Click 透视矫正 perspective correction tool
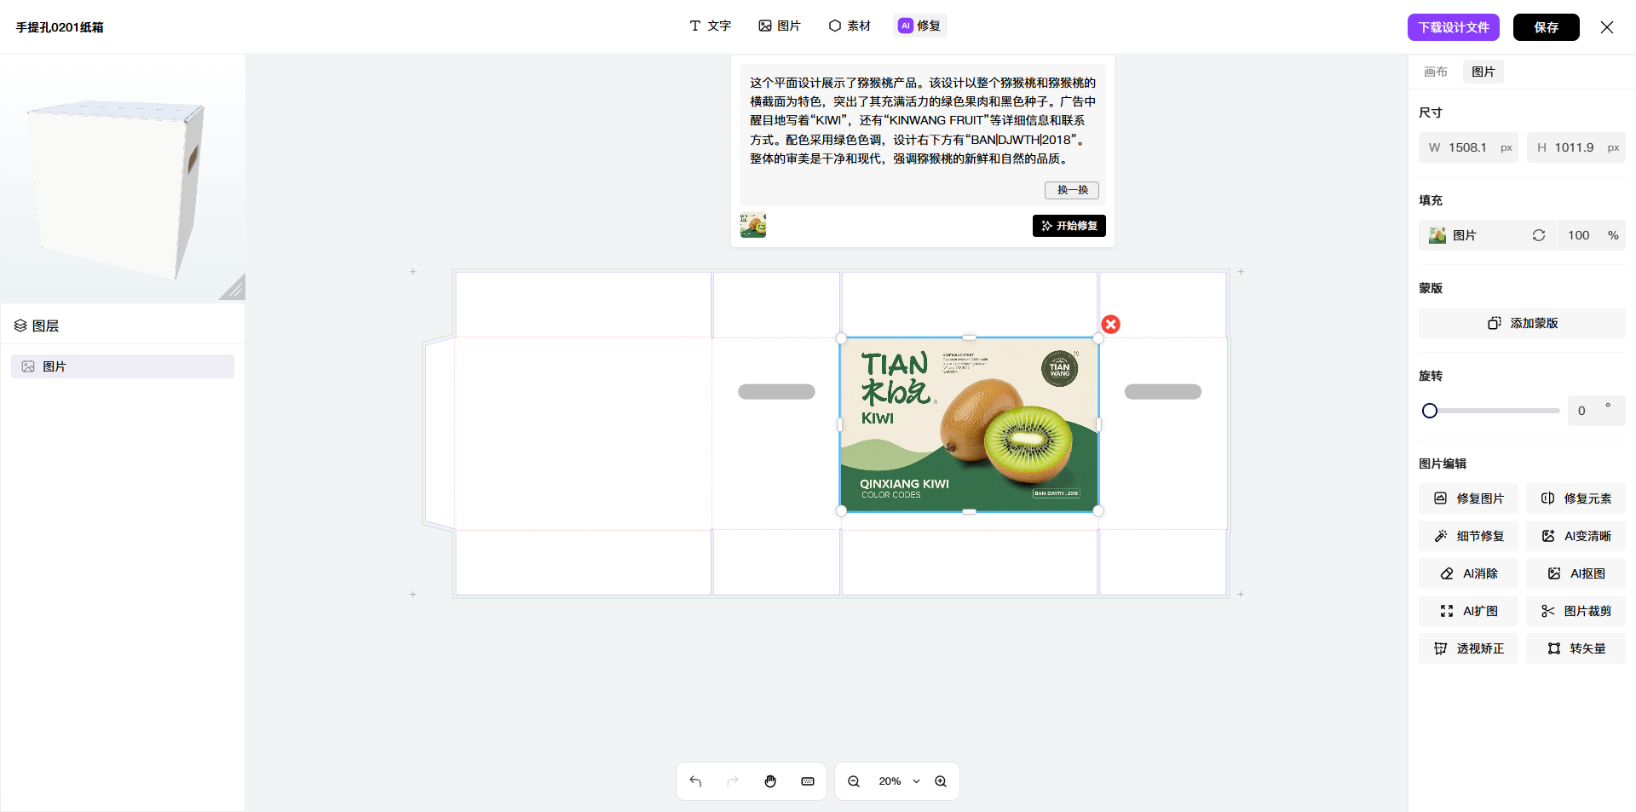The image size is (1636, 812). click(1468, 648)
